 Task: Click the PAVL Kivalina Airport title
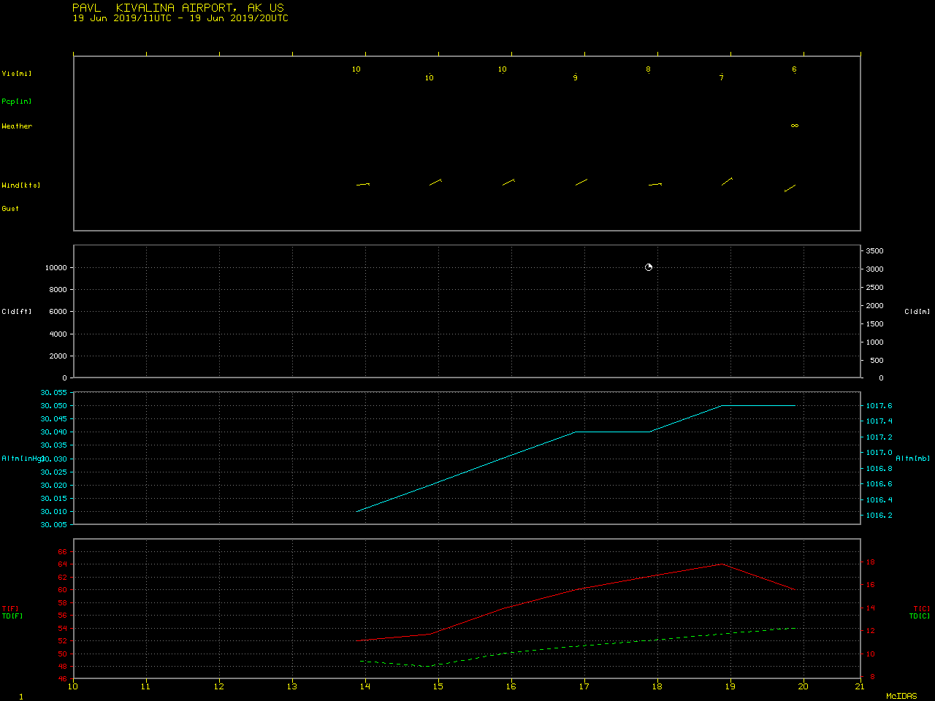(x=178, y=7)
